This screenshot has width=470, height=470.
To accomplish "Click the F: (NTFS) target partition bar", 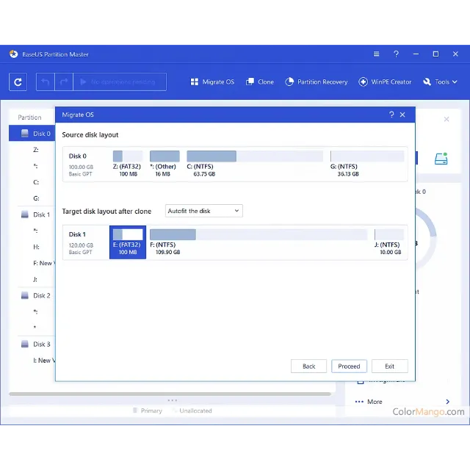I will (258, 235).
